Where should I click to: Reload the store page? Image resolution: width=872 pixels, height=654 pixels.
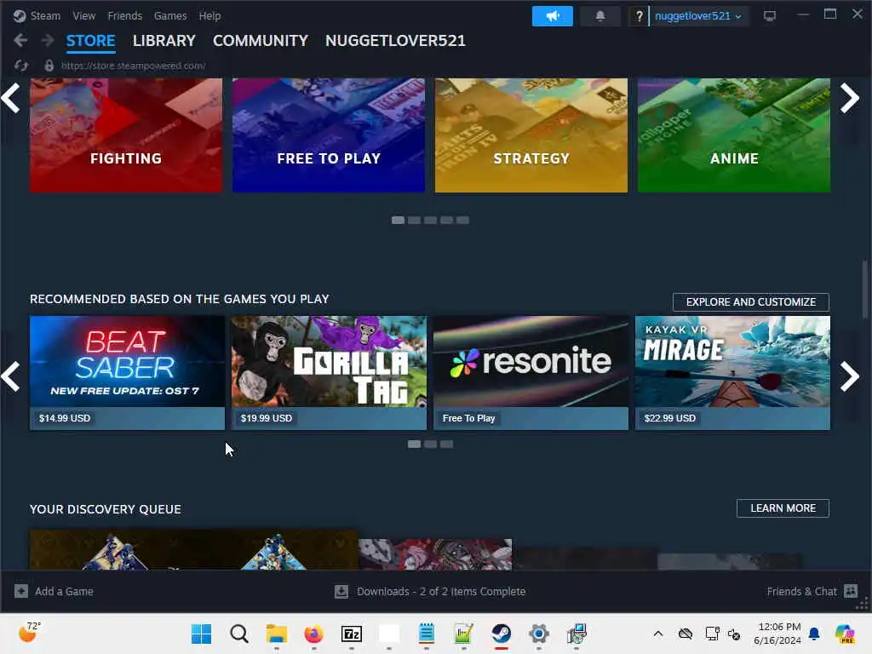pyautogui.click(x=21, y=66)
